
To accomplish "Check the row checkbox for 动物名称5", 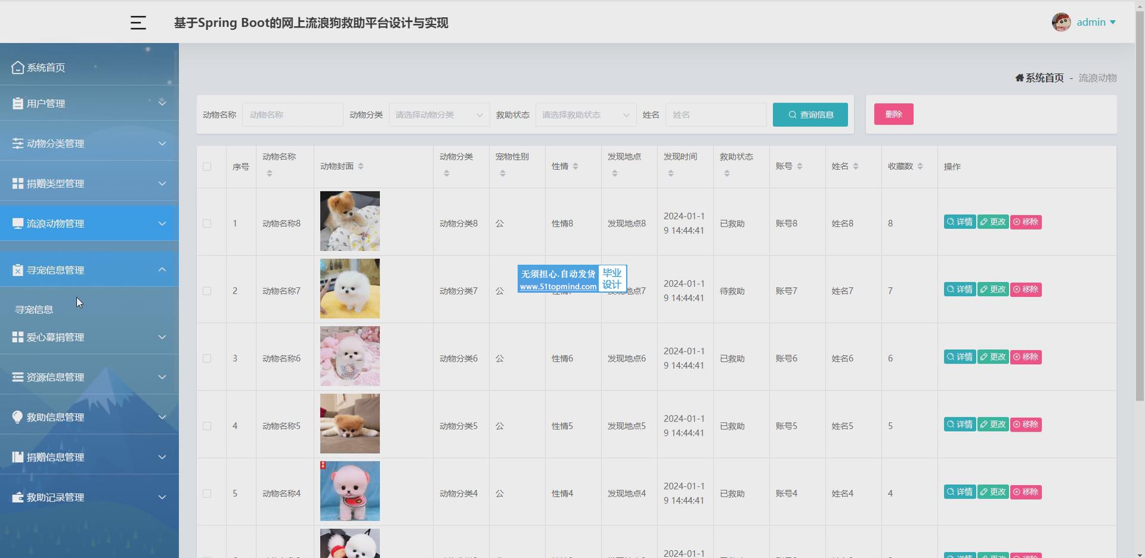I will [x=207, y=426].
